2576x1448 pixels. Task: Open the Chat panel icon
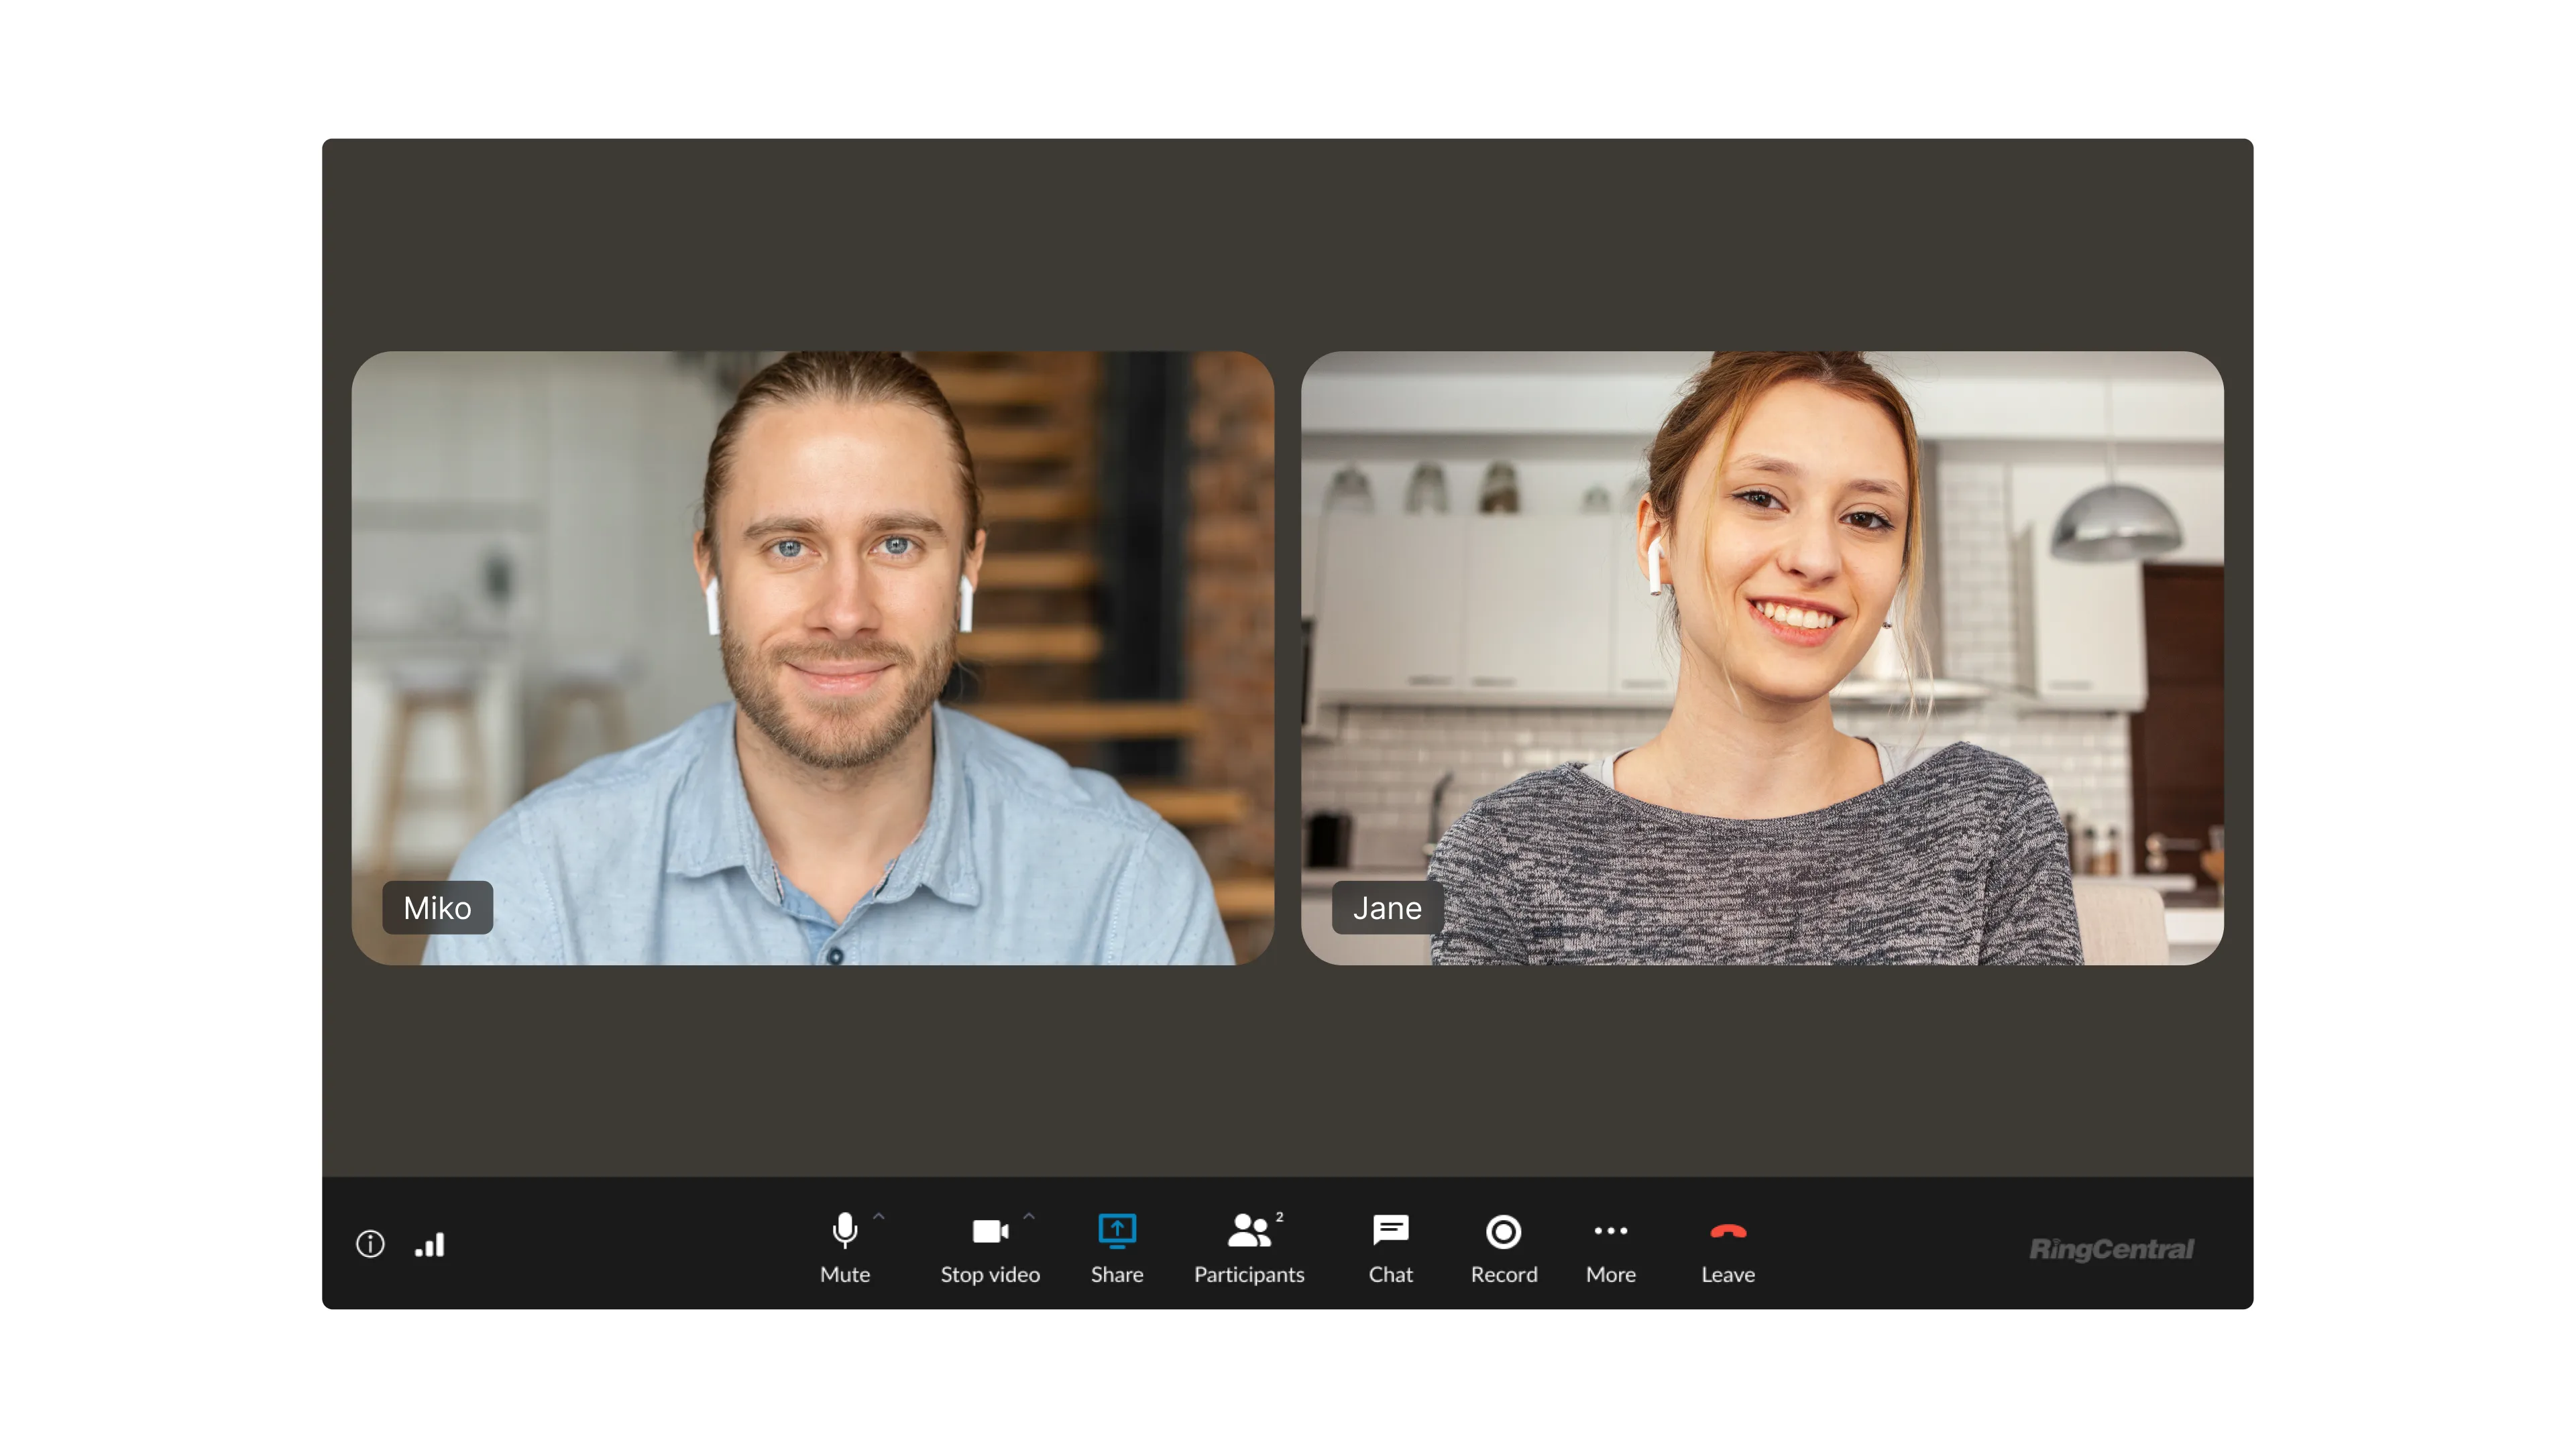pos(1390,1230)
